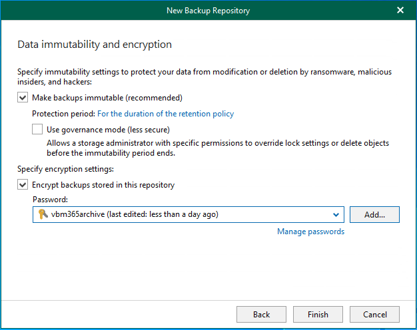Click the Specify encryption settings label

[65, 170]
